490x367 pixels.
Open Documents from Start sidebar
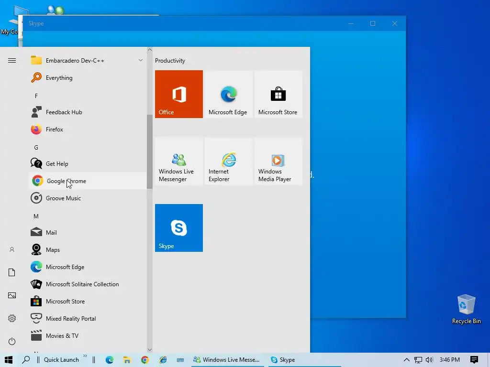12,272
